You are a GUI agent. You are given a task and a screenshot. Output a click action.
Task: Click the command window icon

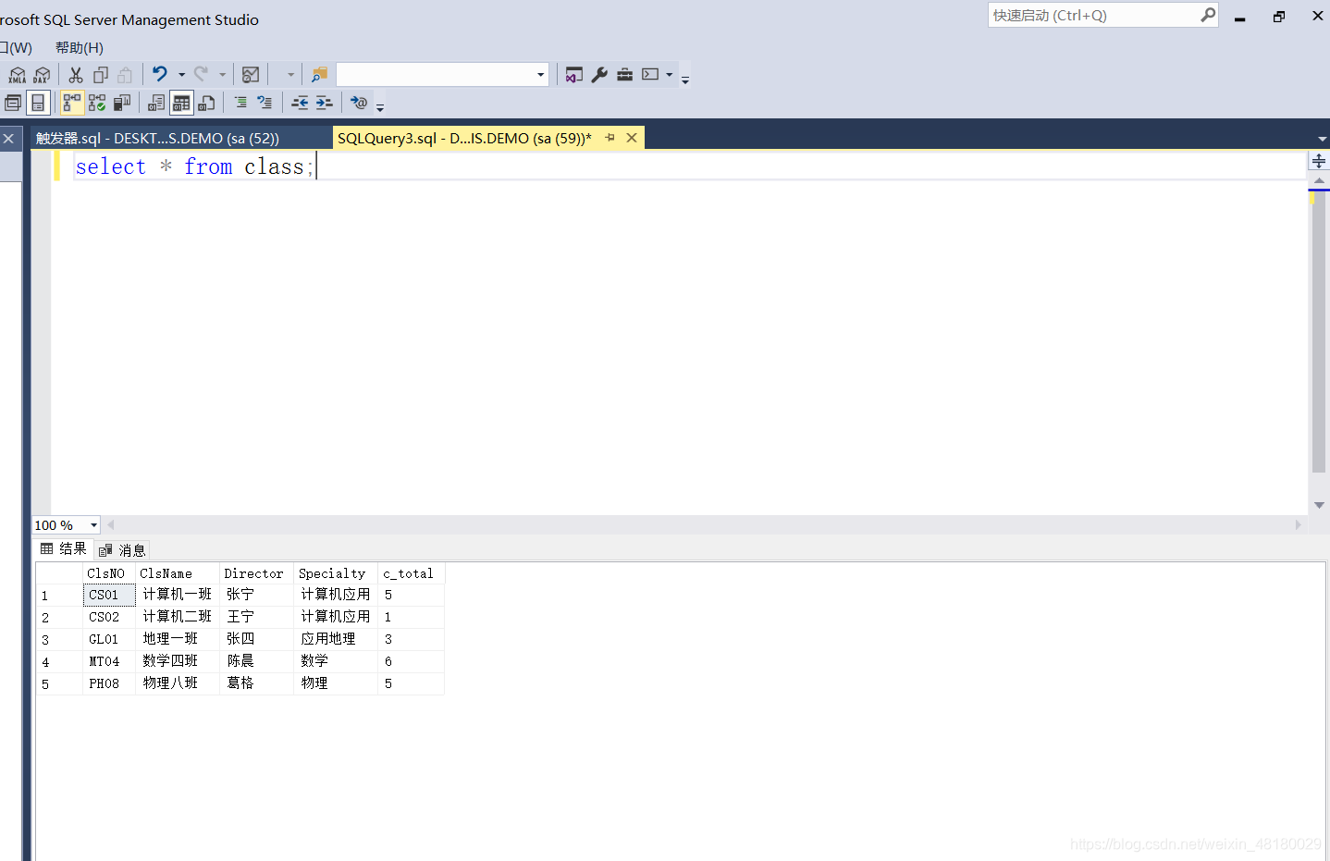coord(651,75)
